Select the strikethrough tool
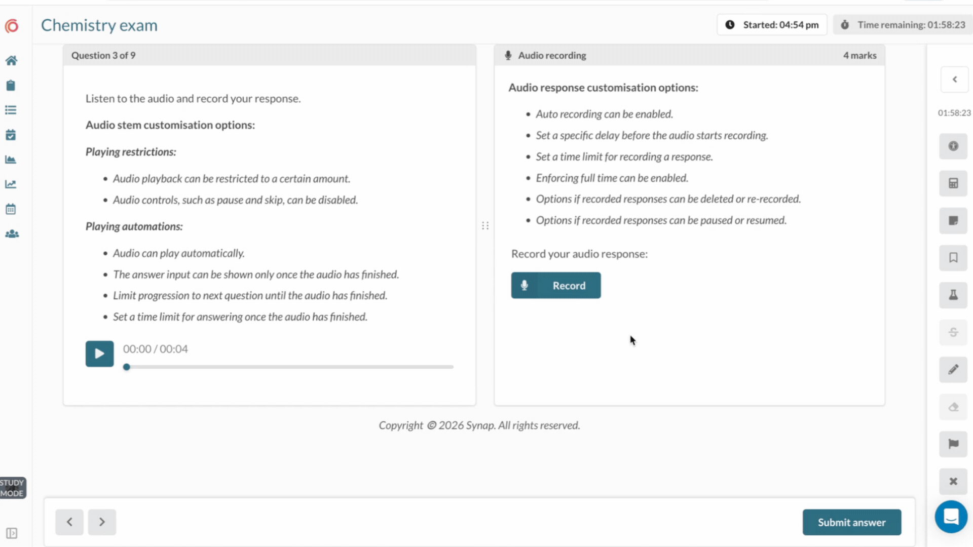The height and width of the screenshot is (547, 973). [953, 332]
